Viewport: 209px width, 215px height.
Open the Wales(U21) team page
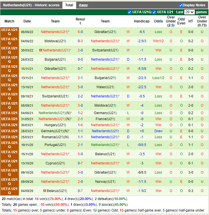point(105,87)
